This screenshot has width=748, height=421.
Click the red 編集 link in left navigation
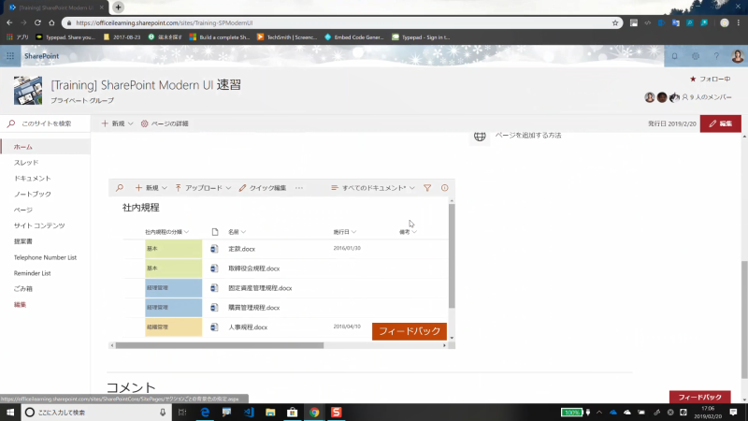pos(20,305)
